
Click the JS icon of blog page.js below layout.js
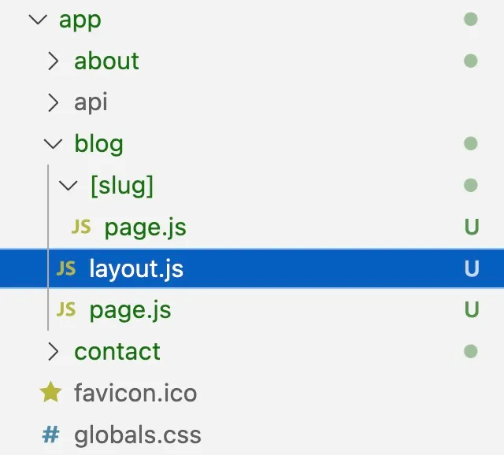tap(66, 309)
